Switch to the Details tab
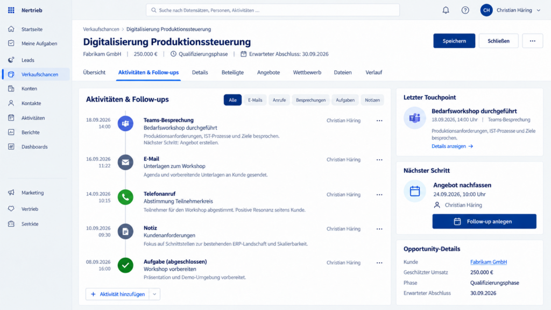Viewport: 551px width, 310px height. (200, 73)
